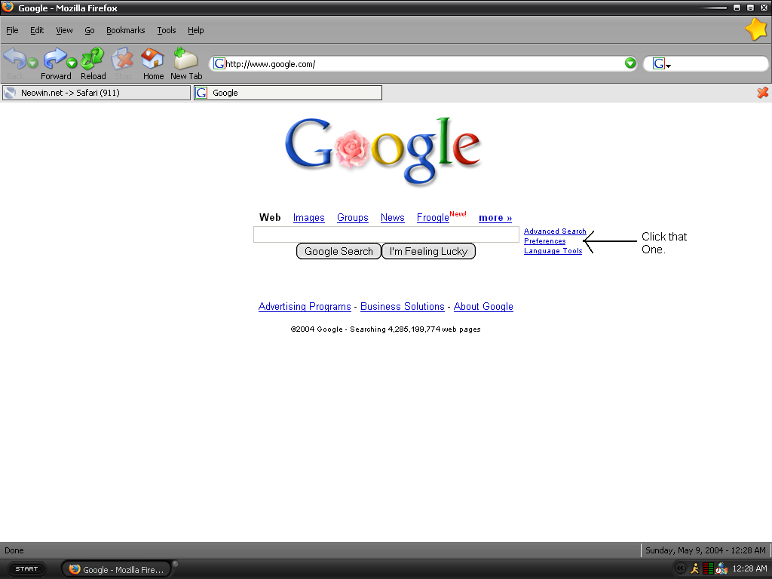The width and height of the screenshot is (772, 579).
Task: Open the Go menu
Action: [90, 30]
